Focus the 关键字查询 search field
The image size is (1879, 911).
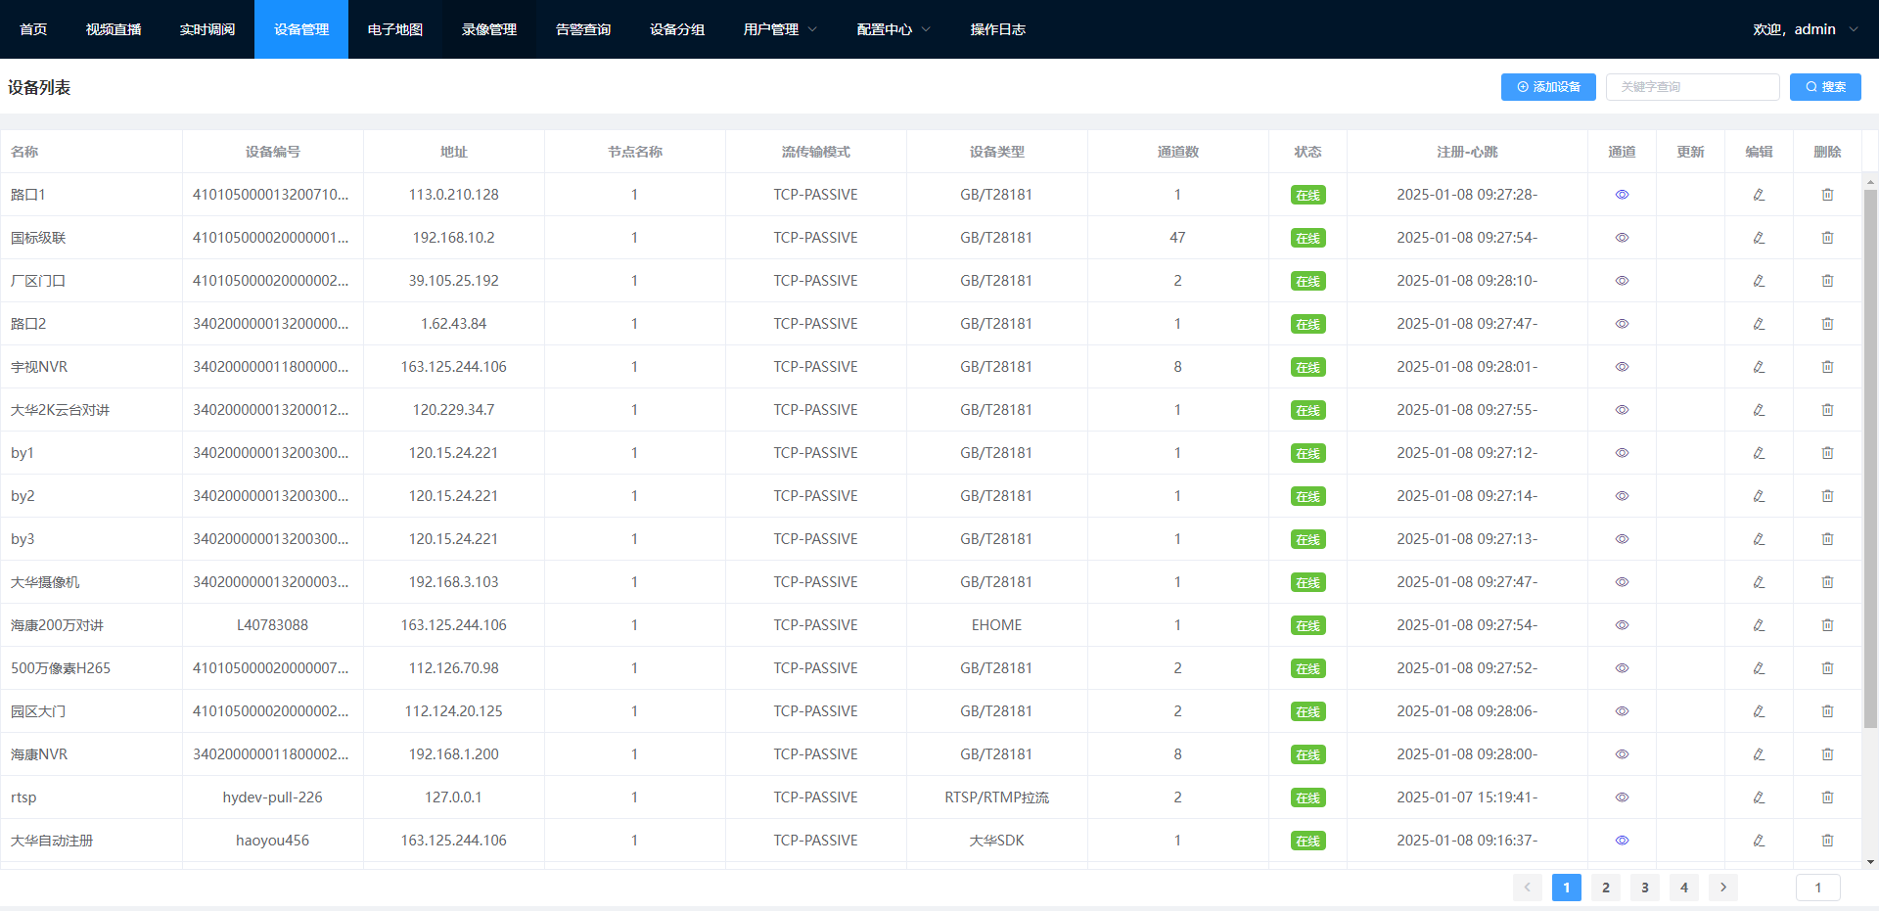[1693, 87]
